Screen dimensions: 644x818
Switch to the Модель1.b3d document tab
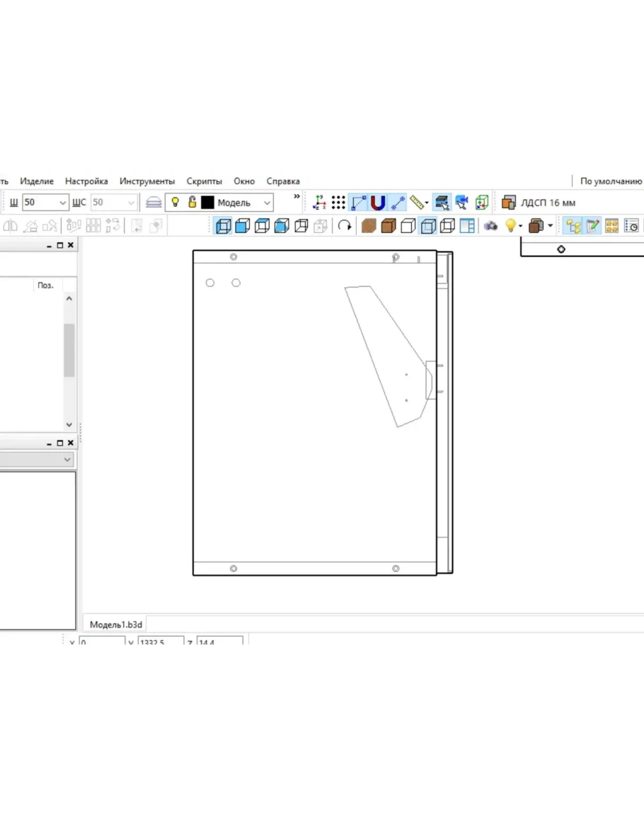click(x=116, y=625)
